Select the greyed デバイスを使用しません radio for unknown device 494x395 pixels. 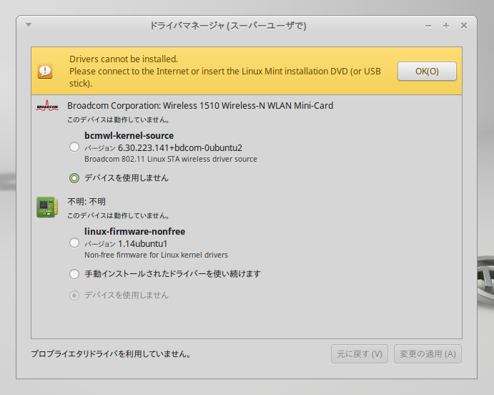click(74, 296)
